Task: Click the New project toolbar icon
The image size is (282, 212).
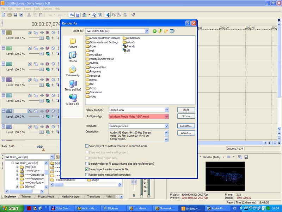Action: pyautogui.click(x=4, y=15)
